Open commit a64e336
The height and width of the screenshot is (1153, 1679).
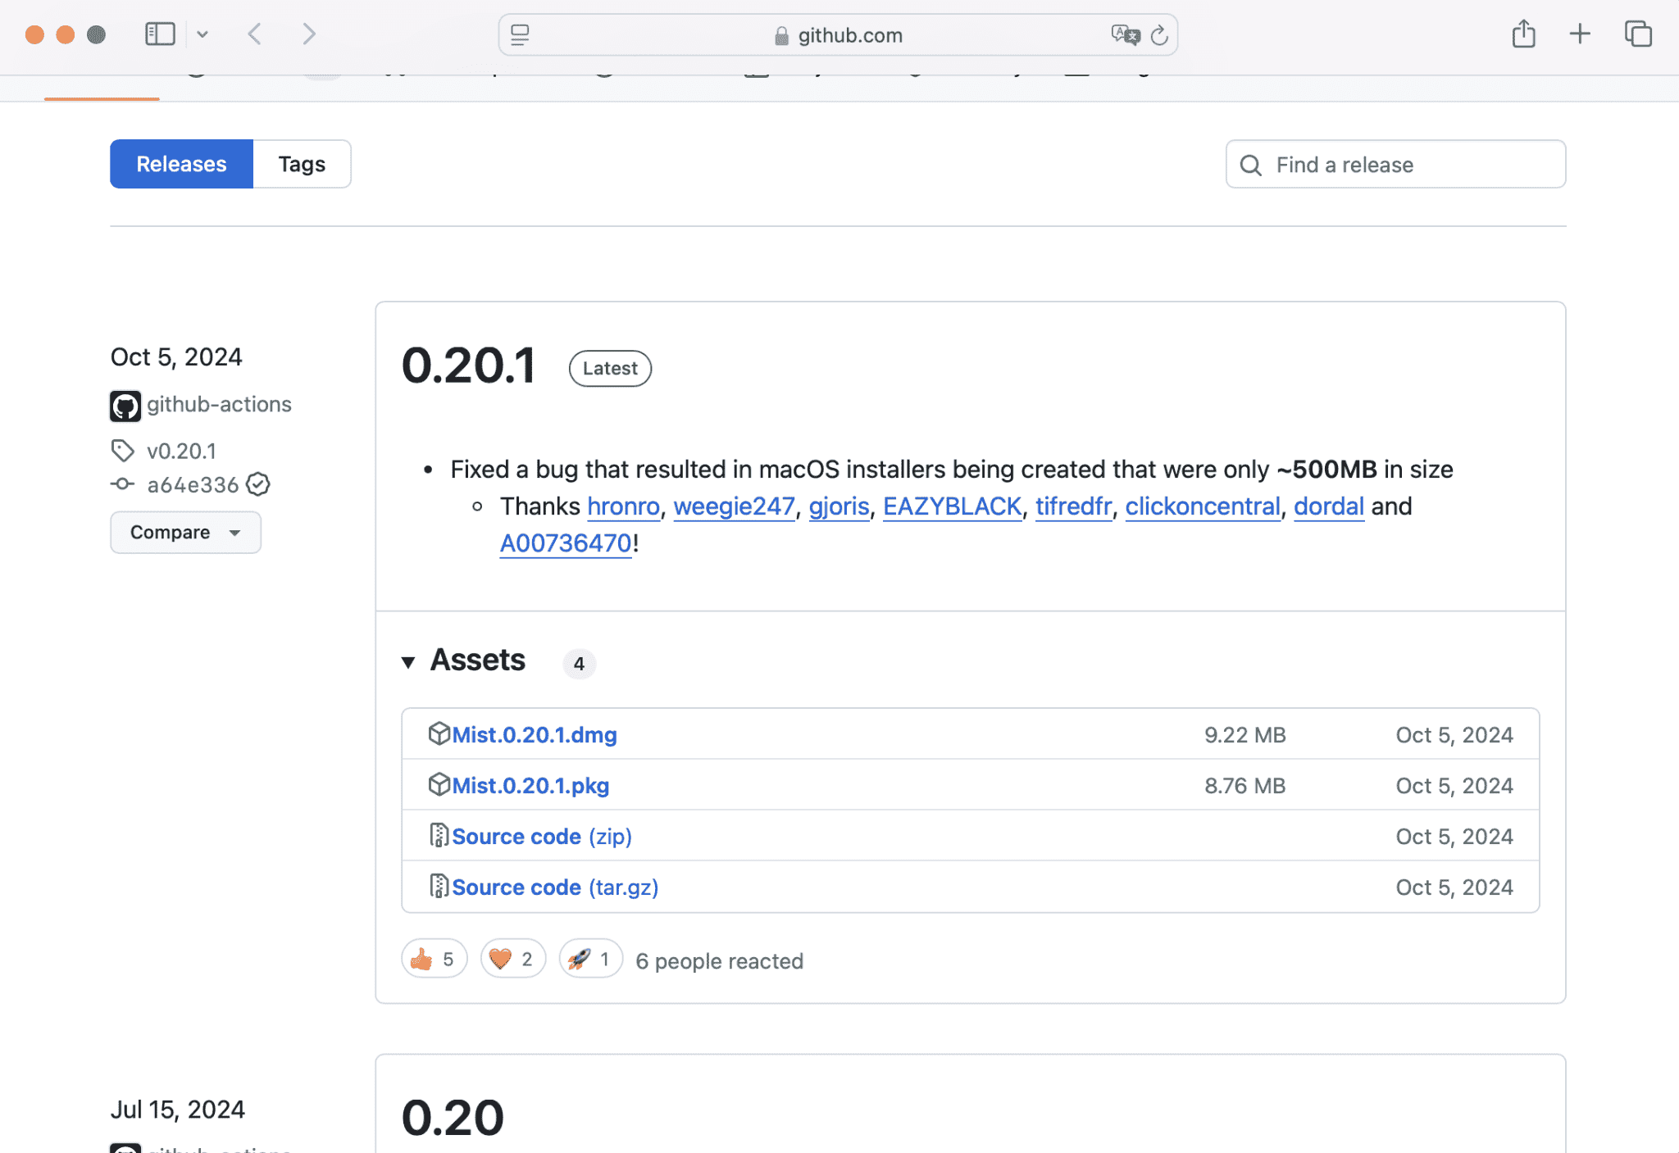point(193,485)
